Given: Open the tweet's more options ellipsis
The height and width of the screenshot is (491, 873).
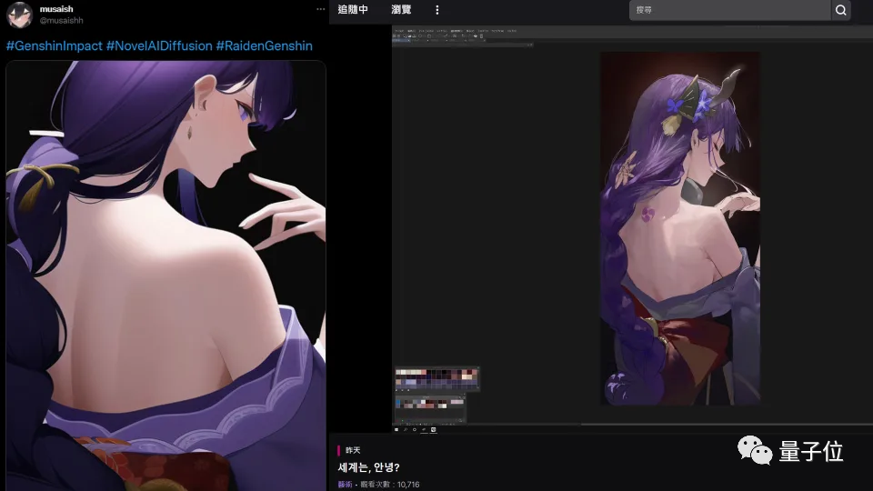Looking at the screenshot, I should pyautogui.click(x=320, y=9).
